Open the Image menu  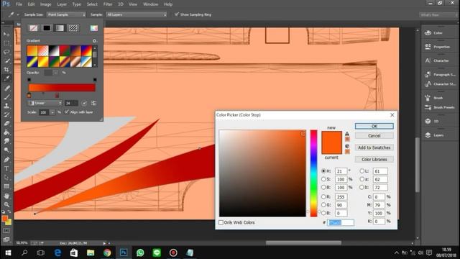45,4
